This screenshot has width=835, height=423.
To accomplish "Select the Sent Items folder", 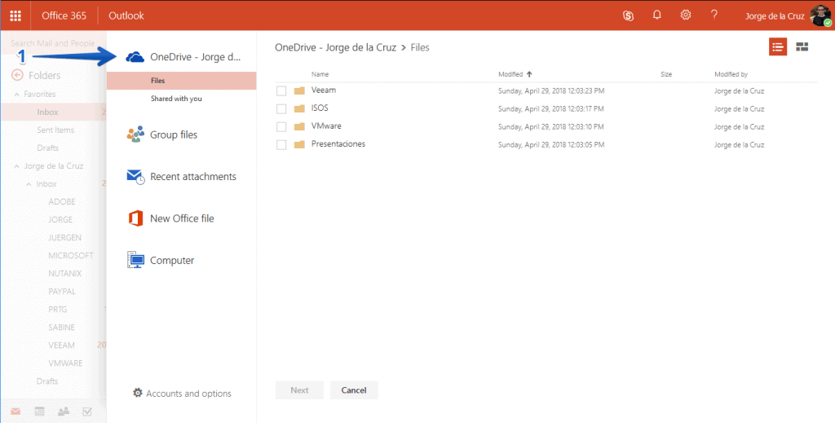I will 55,130.
